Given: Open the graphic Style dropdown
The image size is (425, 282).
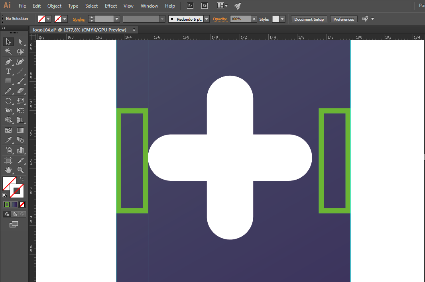Looking at the screenshot, I should click(282, 19).
